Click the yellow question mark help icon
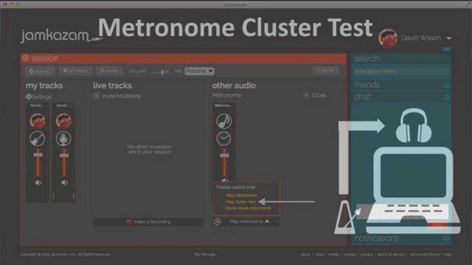The width and height of the screenshot is (472, 265). [276, 222]
